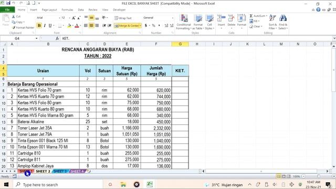Apply font color
Screen dimensions: 336x189
click(x=77, y=26)
